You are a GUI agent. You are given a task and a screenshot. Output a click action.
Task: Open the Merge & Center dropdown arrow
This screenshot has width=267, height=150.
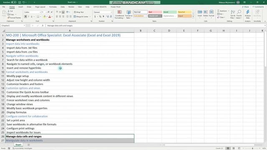(90, 17)
